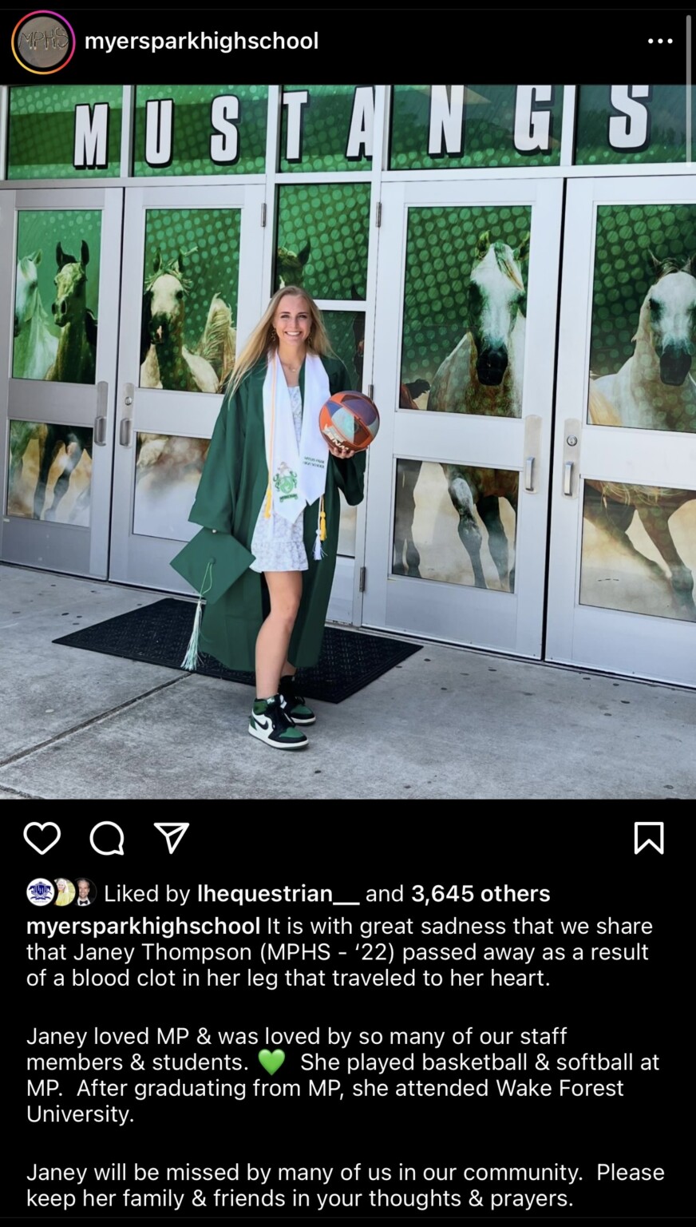696x1227 pixels.
Task: Tap the blonde liker's avatar in likes row
Action: click(62, 892)
